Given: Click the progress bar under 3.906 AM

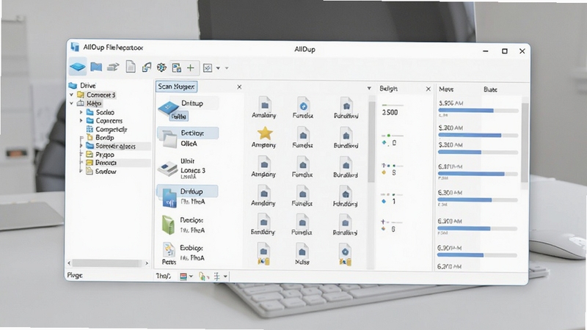Looking at the screenshot, I should pyautogui.click(x=478, y=111).
